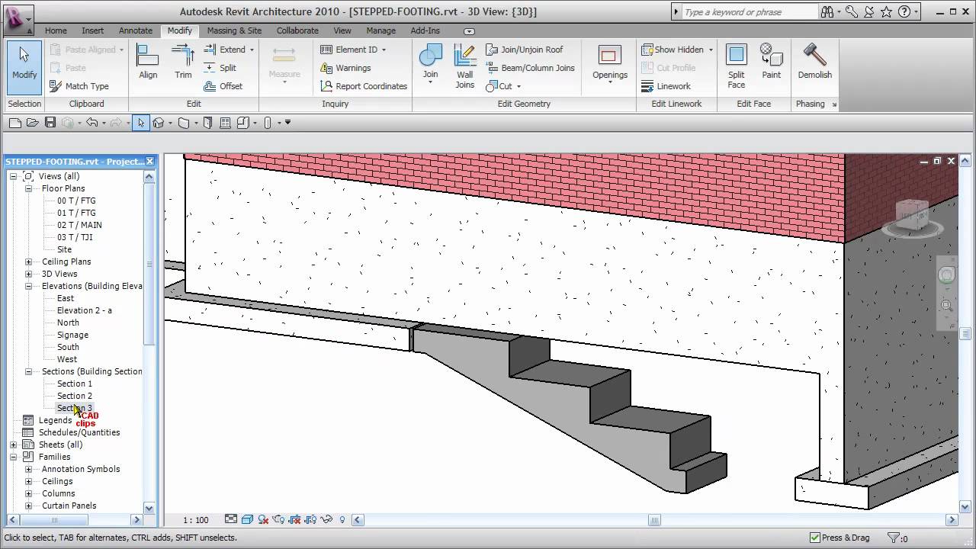Image resolution: width=976 pixels, height=549 pixels.
Task: Switch to the Annotate ribbon tab
Action: coord(135,30)
